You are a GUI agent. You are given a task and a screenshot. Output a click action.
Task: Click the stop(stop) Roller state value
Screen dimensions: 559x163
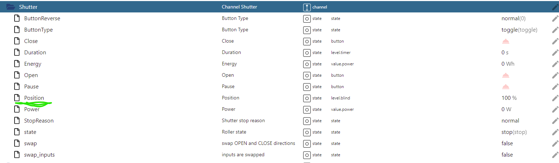pos(514,132)
